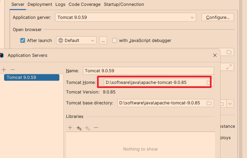Open the Default browser dropdown
Viewport: 247px width, 158px height.
coord(76,40)
